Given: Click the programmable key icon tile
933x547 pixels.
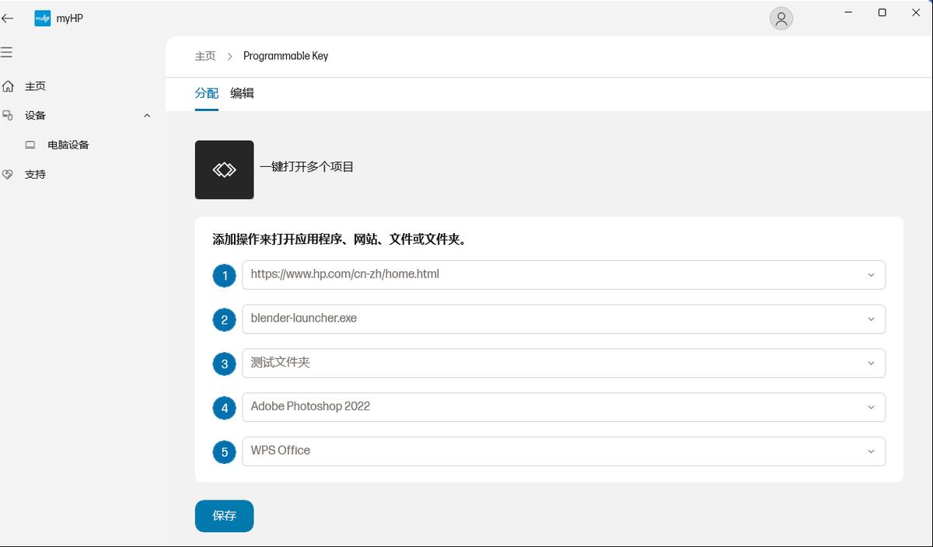Looking at the screenshot, I should (224, 169).
